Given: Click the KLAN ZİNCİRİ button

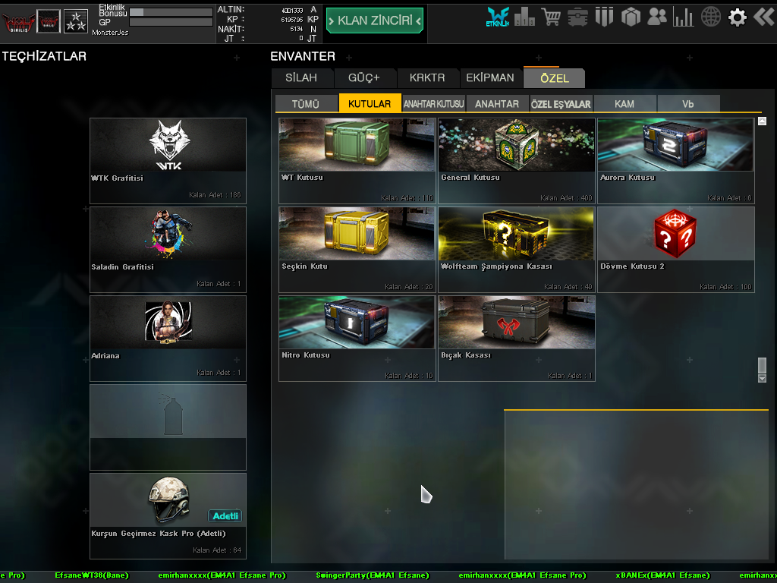Looking at the screenshot, I should click(x=375, y=20).
